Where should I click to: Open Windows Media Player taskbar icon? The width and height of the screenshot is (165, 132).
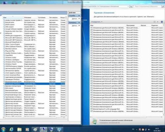[27, 129]
